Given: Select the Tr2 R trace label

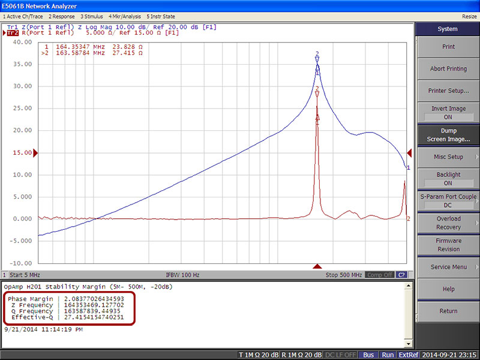Looking at the screenshot, I should click(x=12, y=33).
